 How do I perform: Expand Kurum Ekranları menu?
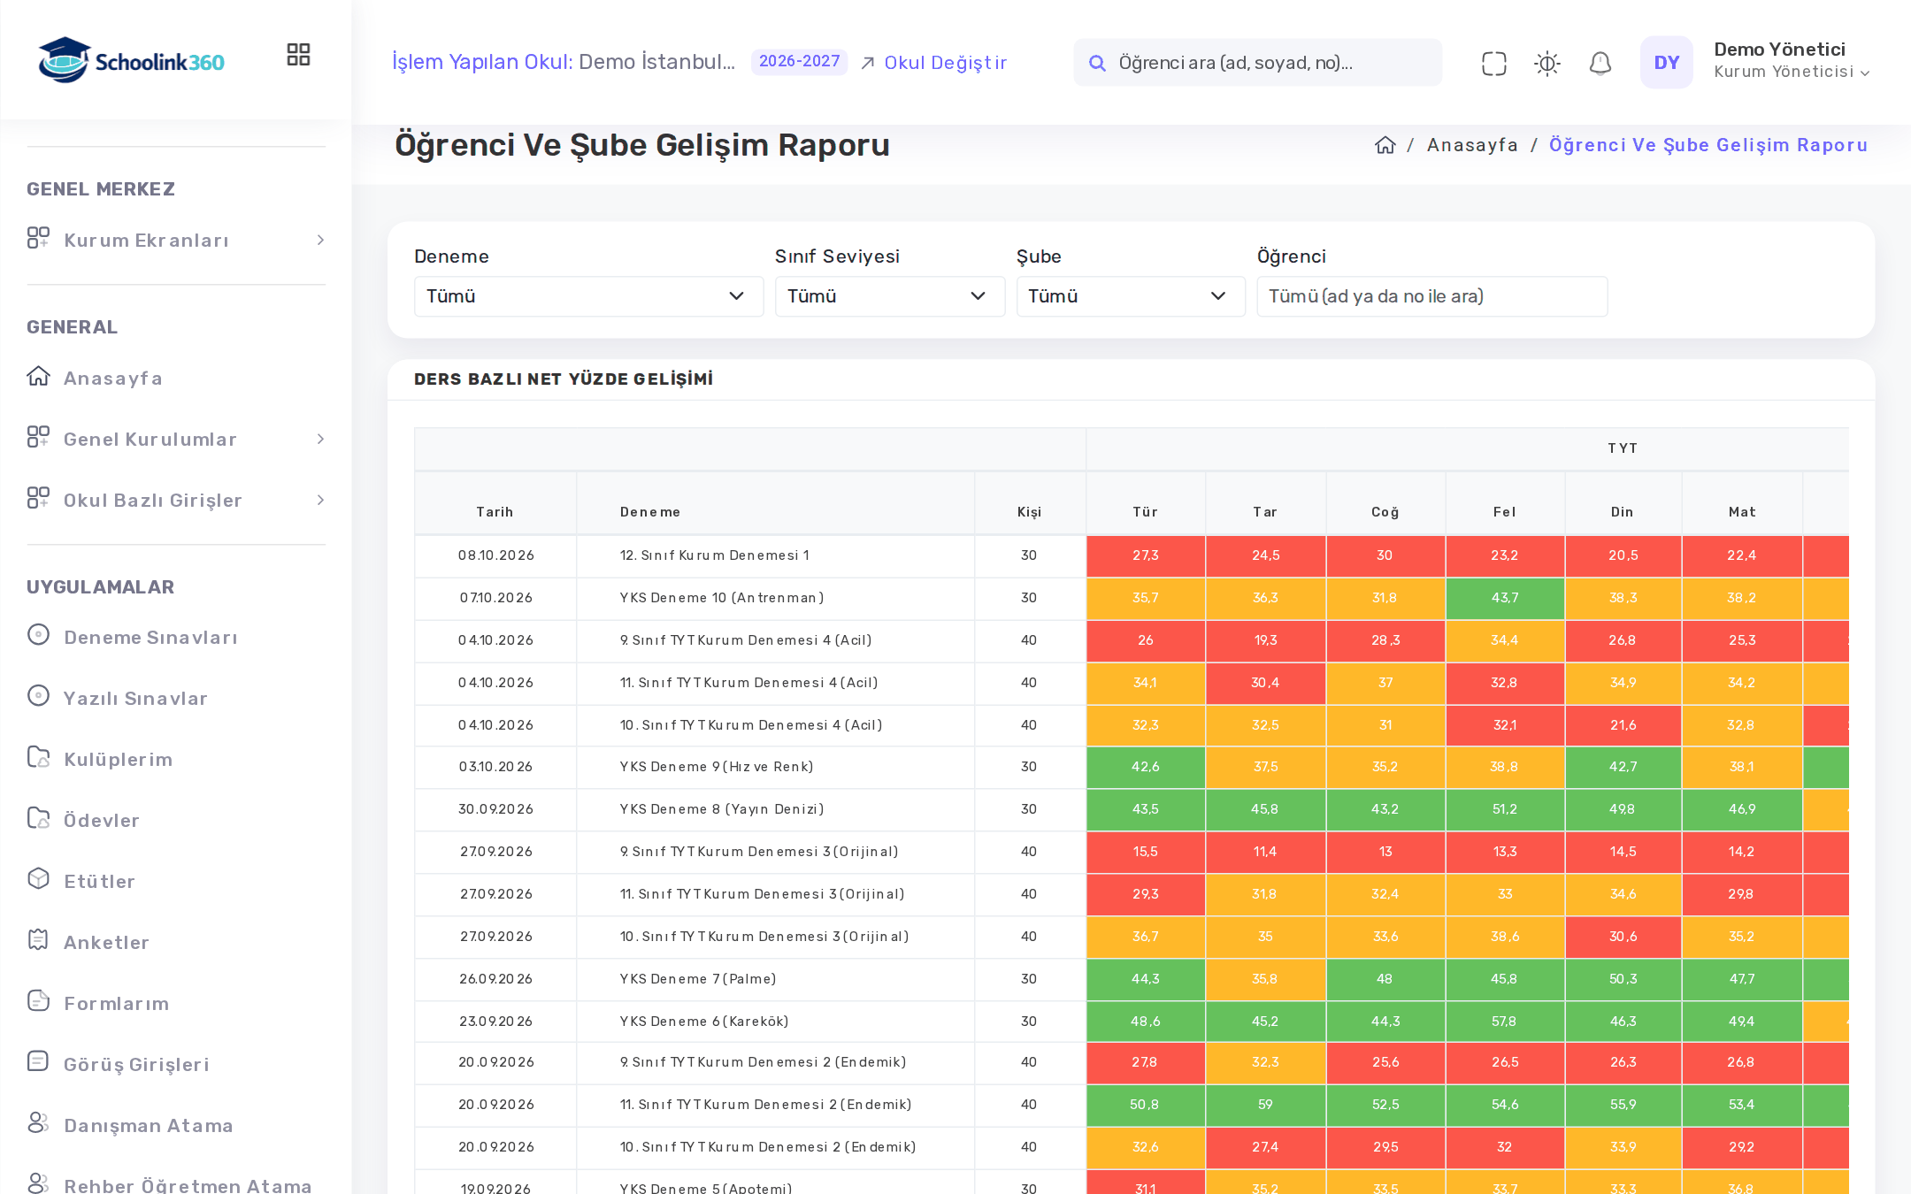point(176,240)
